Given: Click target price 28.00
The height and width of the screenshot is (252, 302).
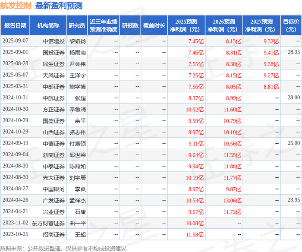Looking at the screenshot, I should click(x=294, y=98).
